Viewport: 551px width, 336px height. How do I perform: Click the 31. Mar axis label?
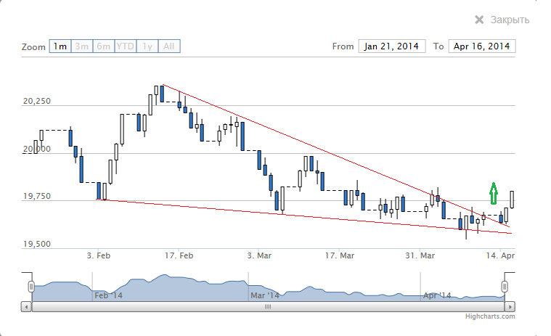(x=420, y=255)
